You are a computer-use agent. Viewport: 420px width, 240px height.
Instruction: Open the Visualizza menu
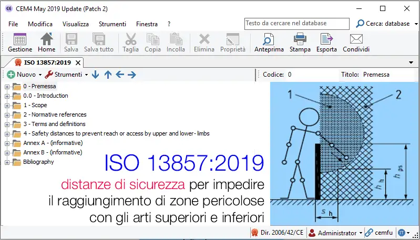point(76,24)
